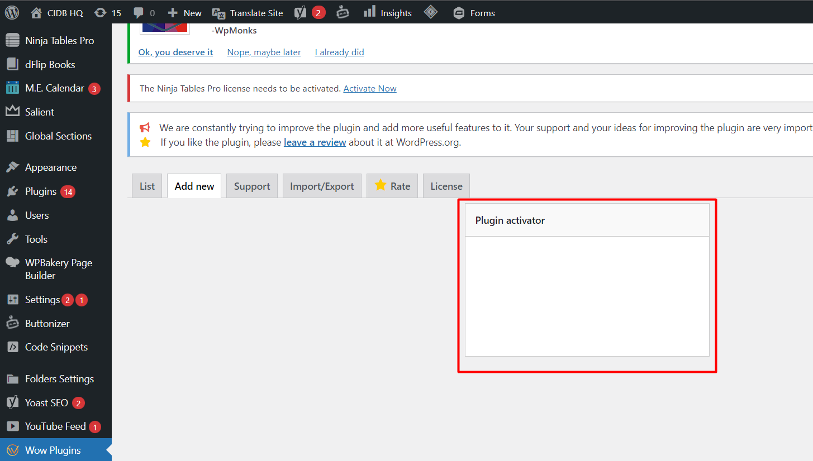Screen dimensions: 813x461
Task: Open Global Sections in sidebar
Action: [56, 136]
